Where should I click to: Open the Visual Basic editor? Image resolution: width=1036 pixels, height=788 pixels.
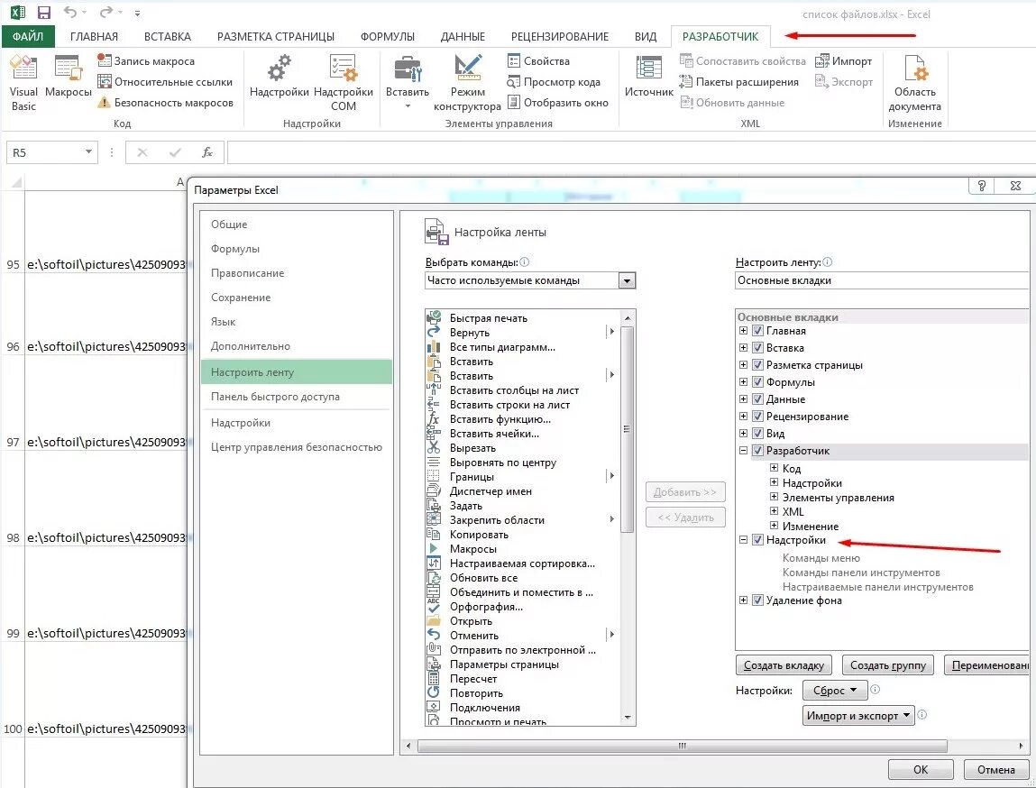click(23, 83)
